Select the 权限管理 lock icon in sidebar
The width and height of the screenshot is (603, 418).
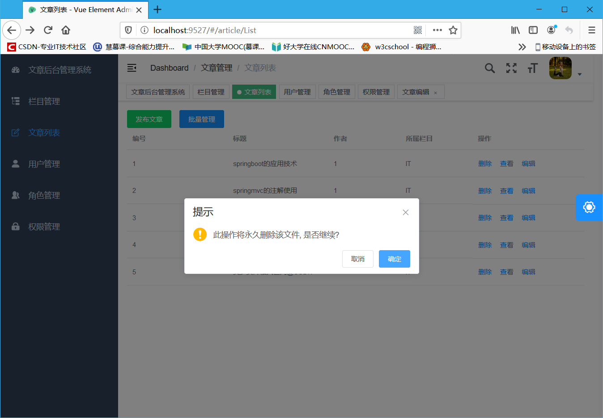[15, 226]
